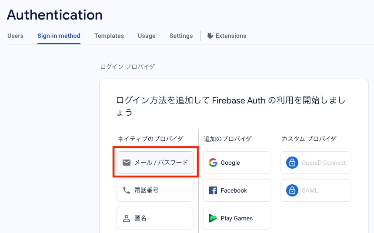Click the SAML lock icon
The height and width of the screenshot is (233, 374).
291,190
